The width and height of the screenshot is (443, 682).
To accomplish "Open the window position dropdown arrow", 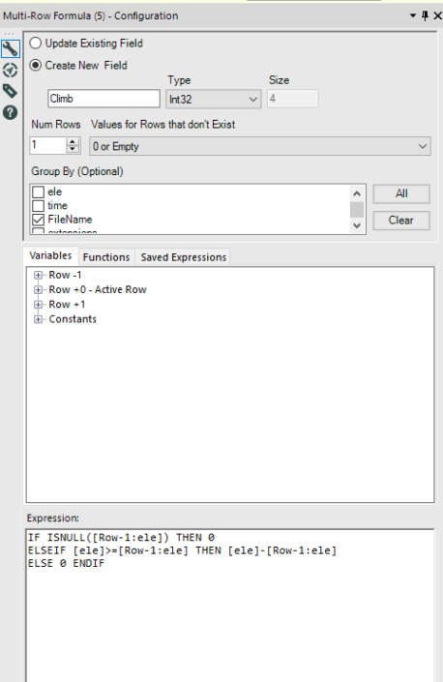I will click(x=413, y=15).
